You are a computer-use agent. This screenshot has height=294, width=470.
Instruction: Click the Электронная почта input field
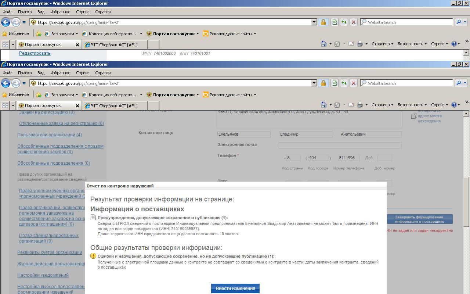[340, 146]
